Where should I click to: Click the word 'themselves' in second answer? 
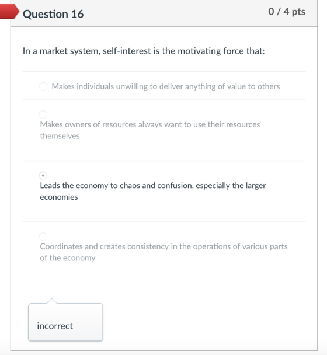[x=60, y=136]
